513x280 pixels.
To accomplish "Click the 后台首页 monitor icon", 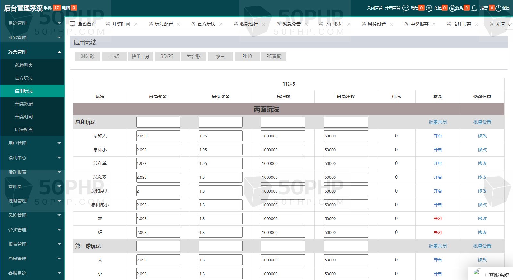I will pos(72,24).
